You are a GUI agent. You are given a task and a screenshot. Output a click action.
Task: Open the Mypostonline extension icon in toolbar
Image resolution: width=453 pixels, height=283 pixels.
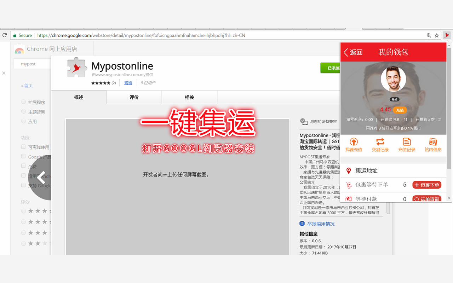(x=447, y=35)
